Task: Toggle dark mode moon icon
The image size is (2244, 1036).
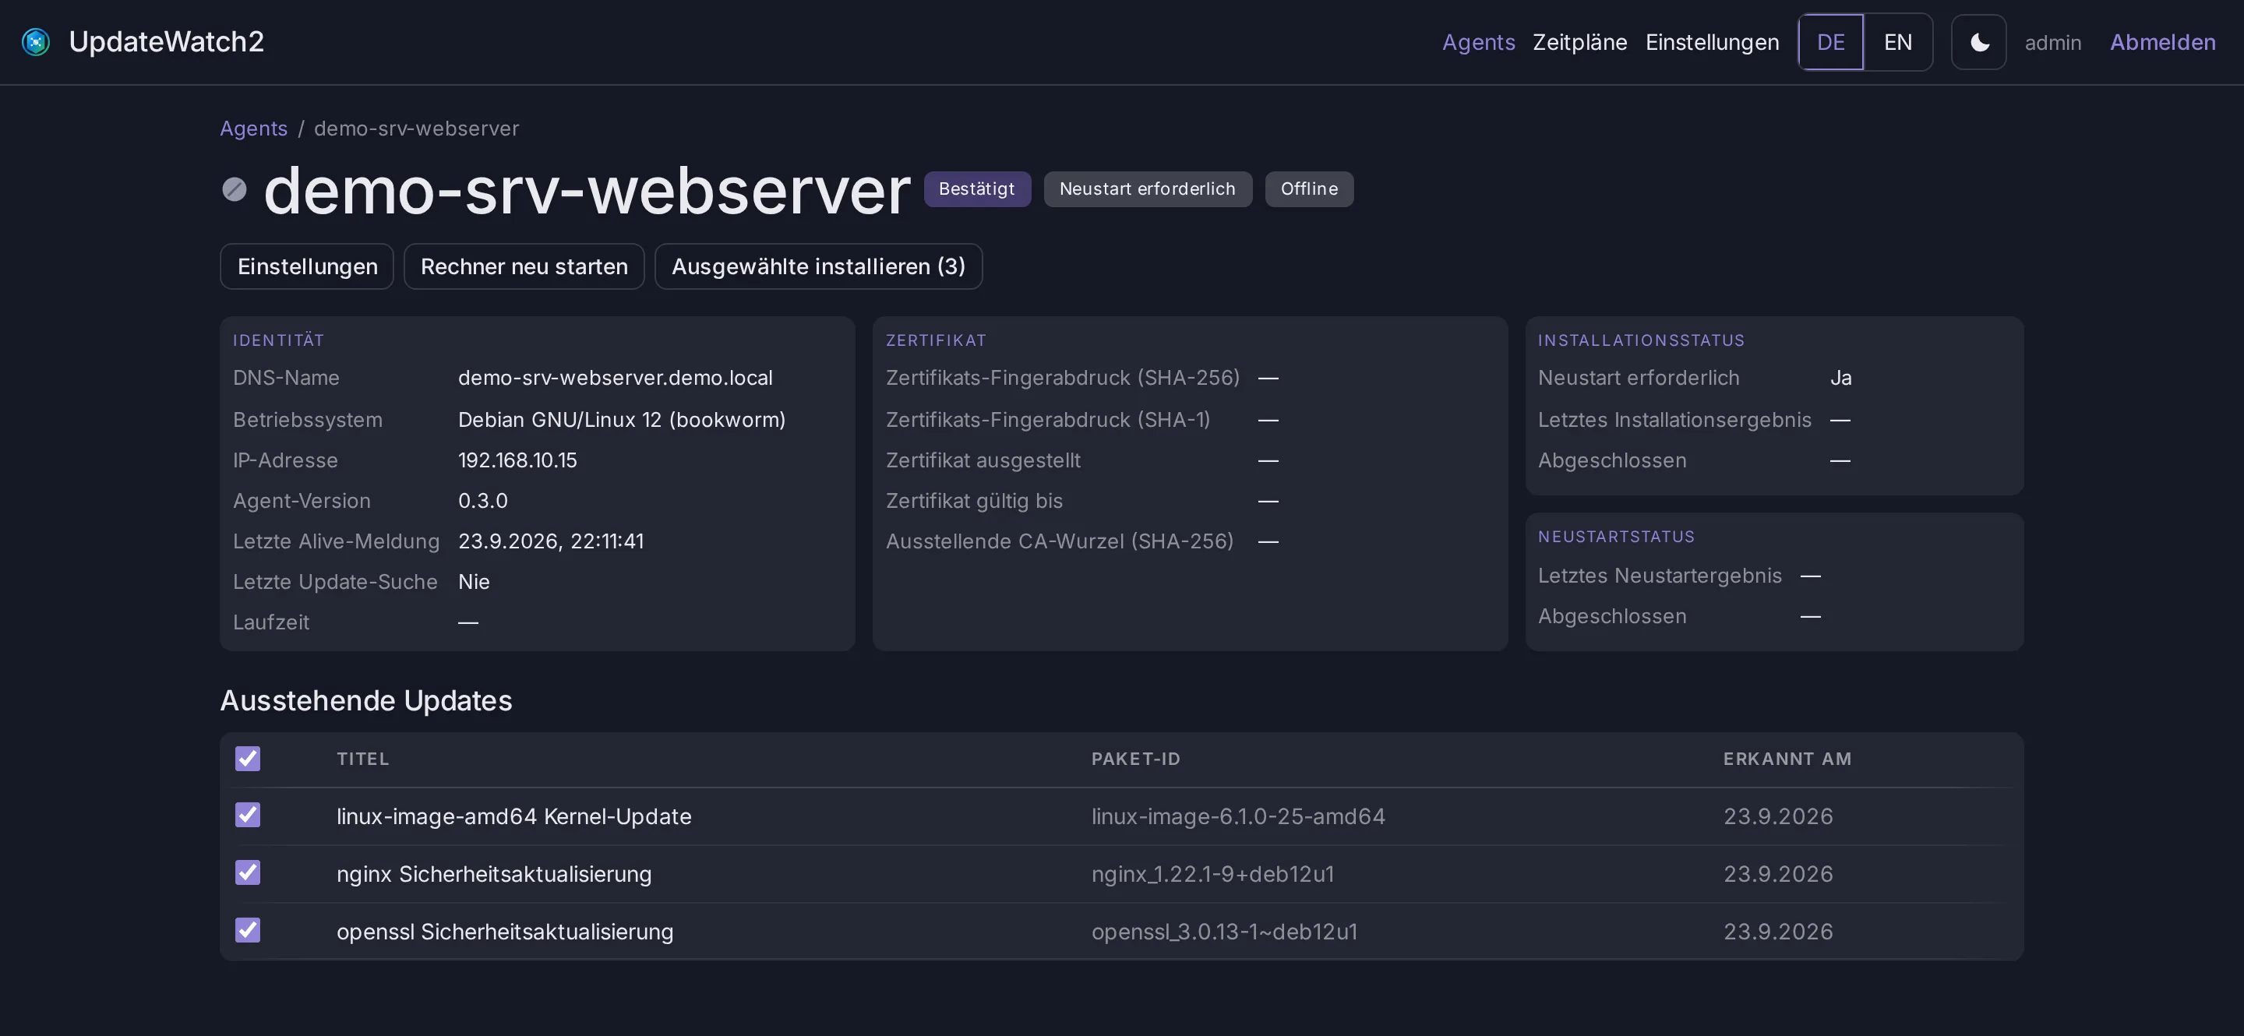Action: (1978, 42)
